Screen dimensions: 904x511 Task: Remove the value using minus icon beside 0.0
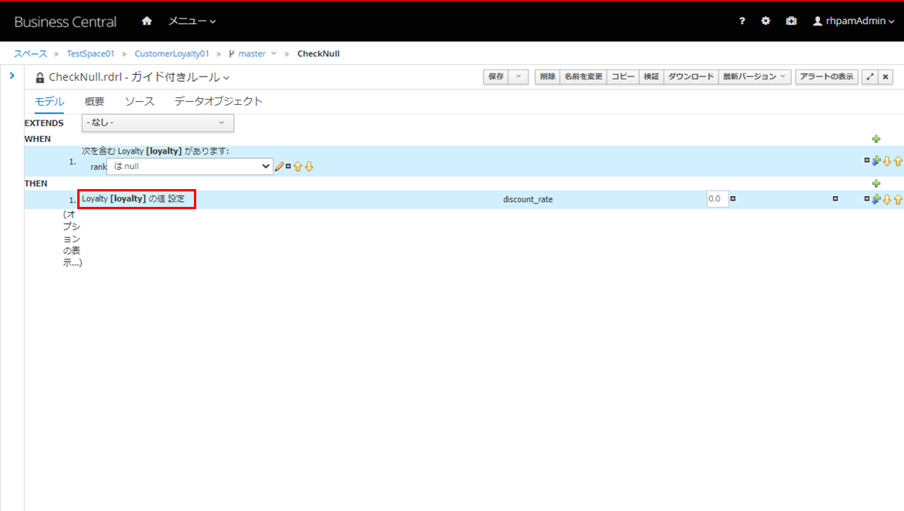pos(732,198)
